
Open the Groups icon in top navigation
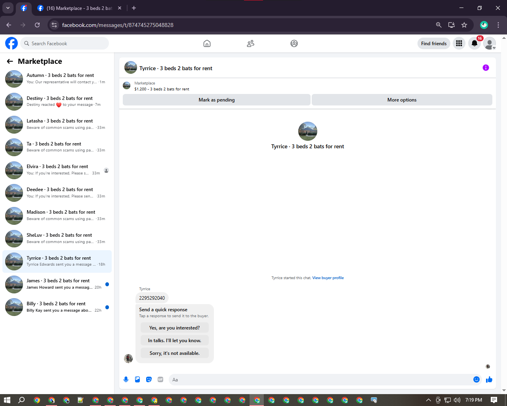tap(294, 44)
